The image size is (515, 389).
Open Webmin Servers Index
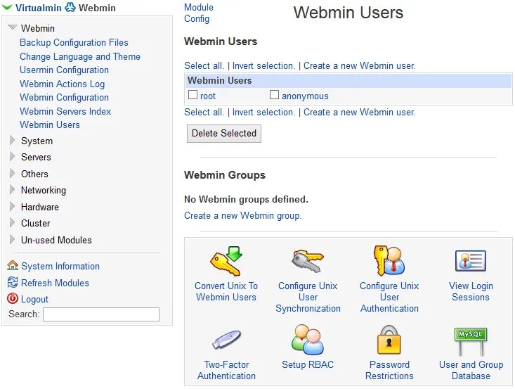point(65,111)
